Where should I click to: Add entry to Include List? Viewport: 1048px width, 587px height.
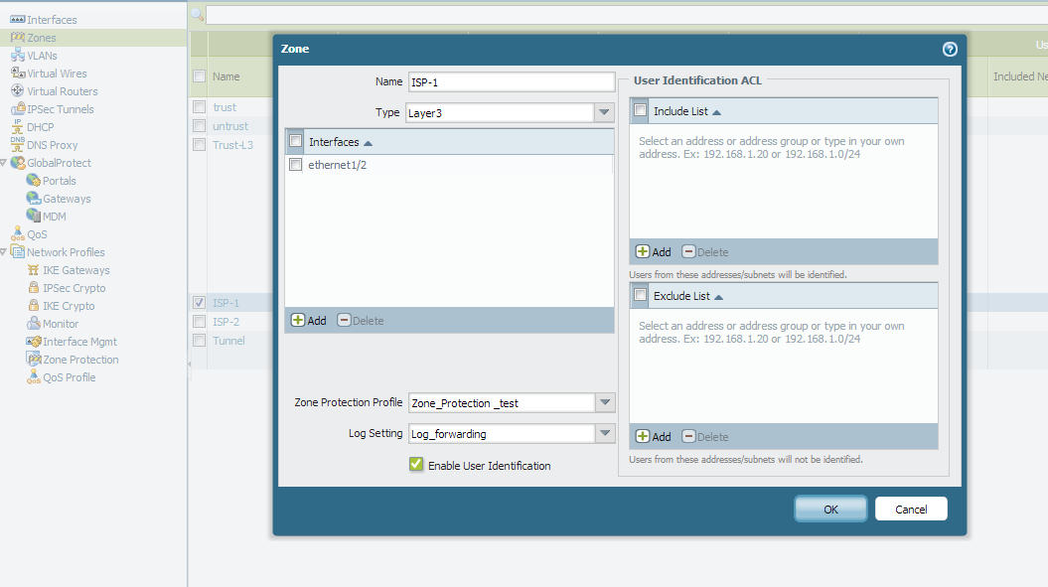[654, 252]
